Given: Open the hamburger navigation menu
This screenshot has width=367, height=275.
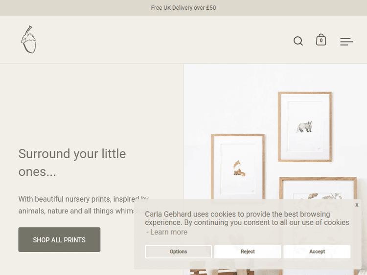Looking at the screenshot, I should [346, 42].
